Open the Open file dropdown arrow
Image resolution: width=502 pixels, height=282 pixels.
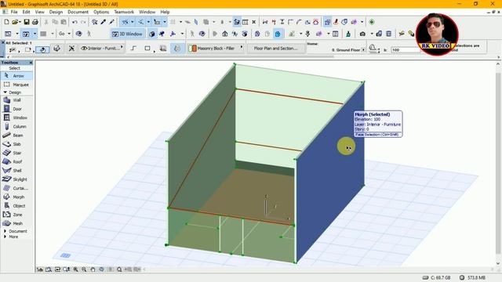(x=20, y=22)
